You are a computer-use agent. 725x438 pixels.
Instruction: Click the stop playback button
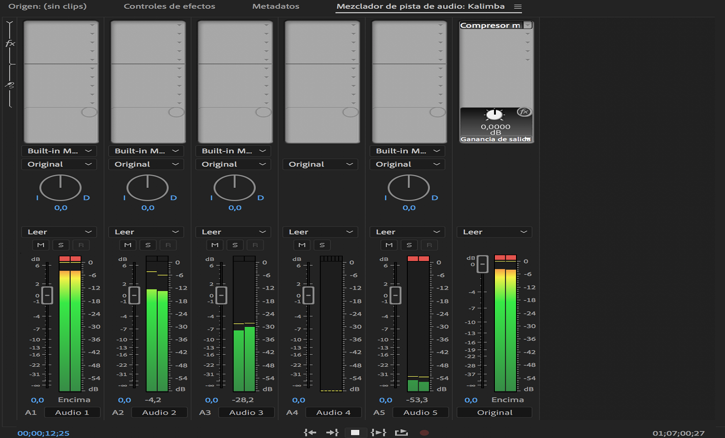(x=355, y=432)
